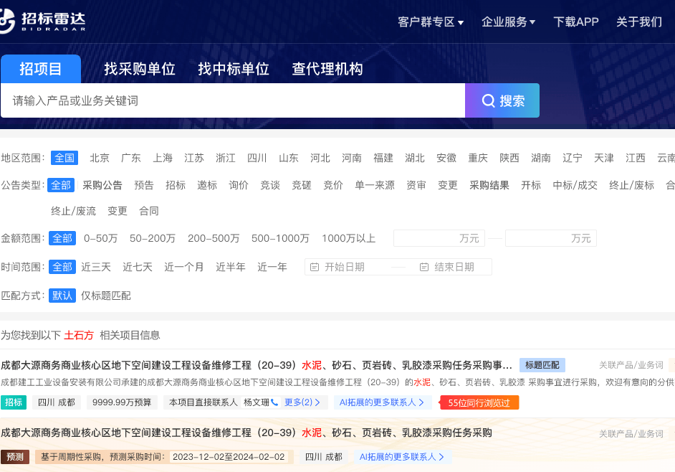This screenshot has width=675, height=472.
Task: Select 全部 in 时间范围 row
Action: (x=62, y=268)
